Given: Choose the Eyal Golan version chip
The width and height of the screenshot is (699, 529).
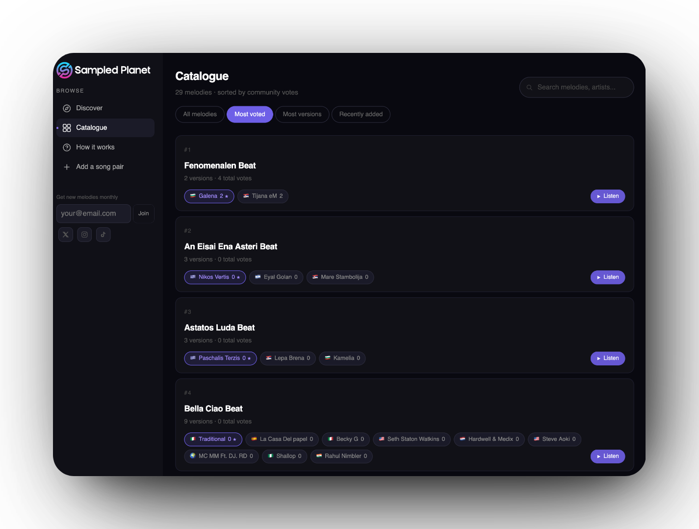Looking at the screenshot, I should (x=276, y=277).
